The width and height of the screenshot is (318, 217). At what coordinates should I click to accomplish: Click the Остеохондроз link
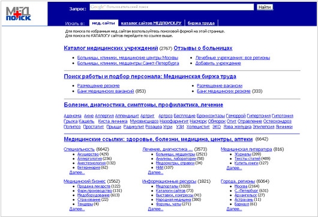(277, 121)
